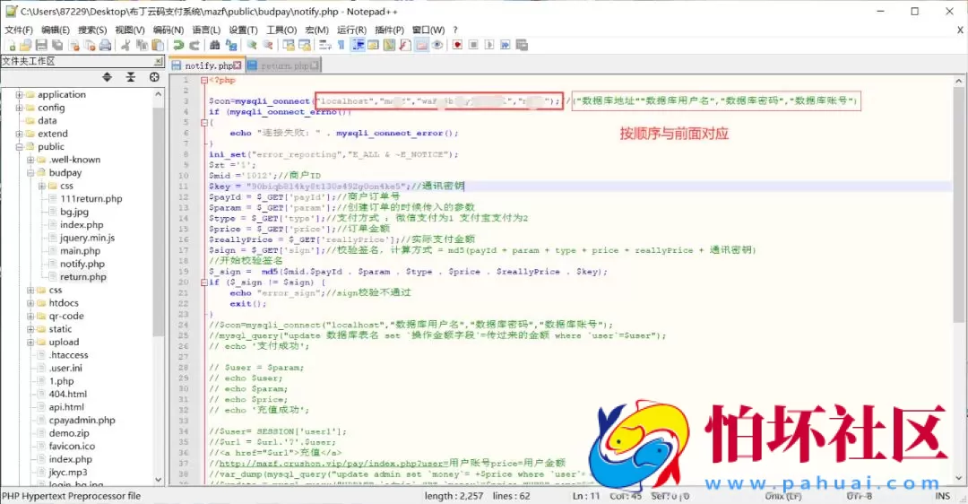
Task: Expand the htdocs folder node
Action: click(x=30, y=302)
